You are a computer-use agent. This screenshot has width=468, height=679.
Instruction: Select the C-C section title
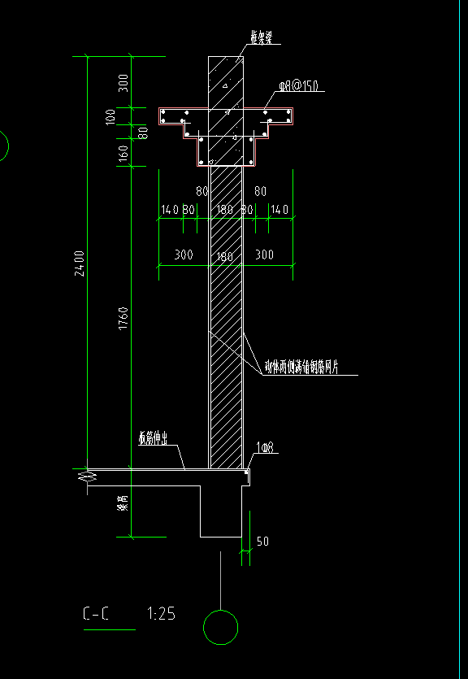tap(96, 614)
